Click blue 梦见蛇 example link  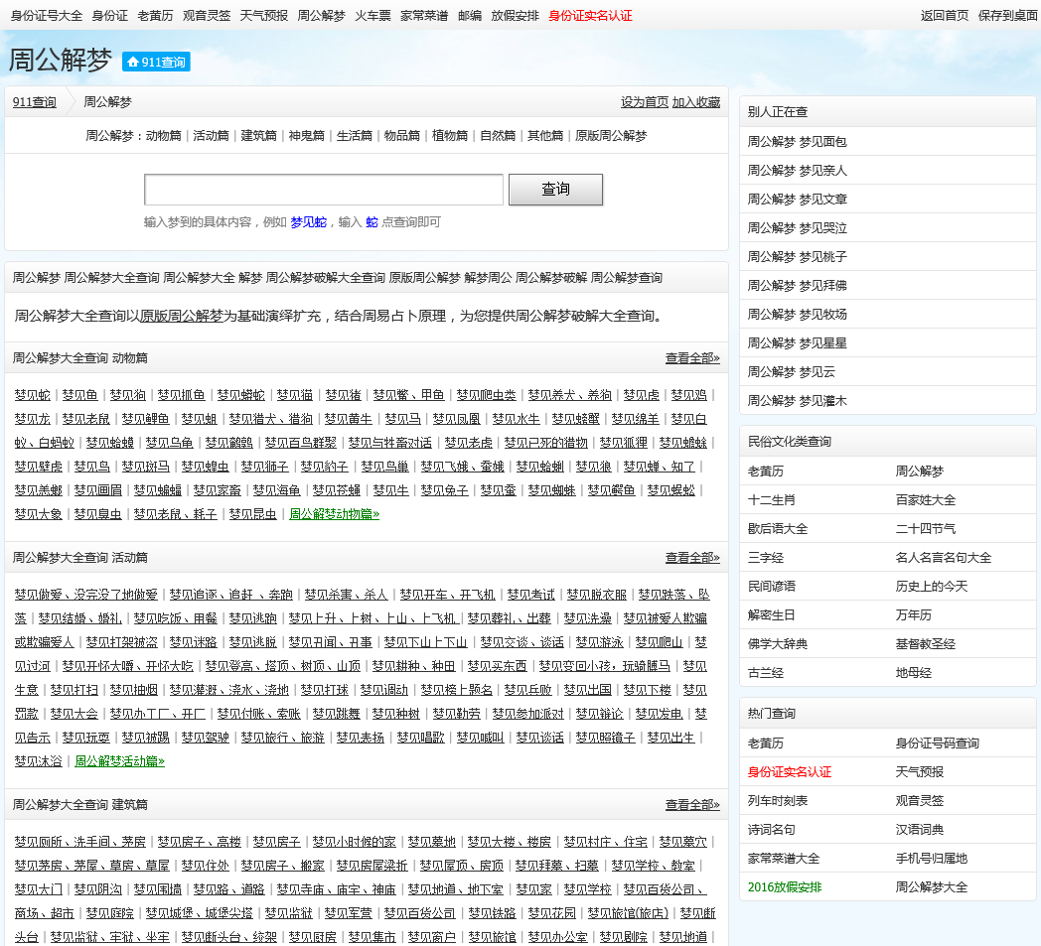pyautogui.click(x=308, y=222)
